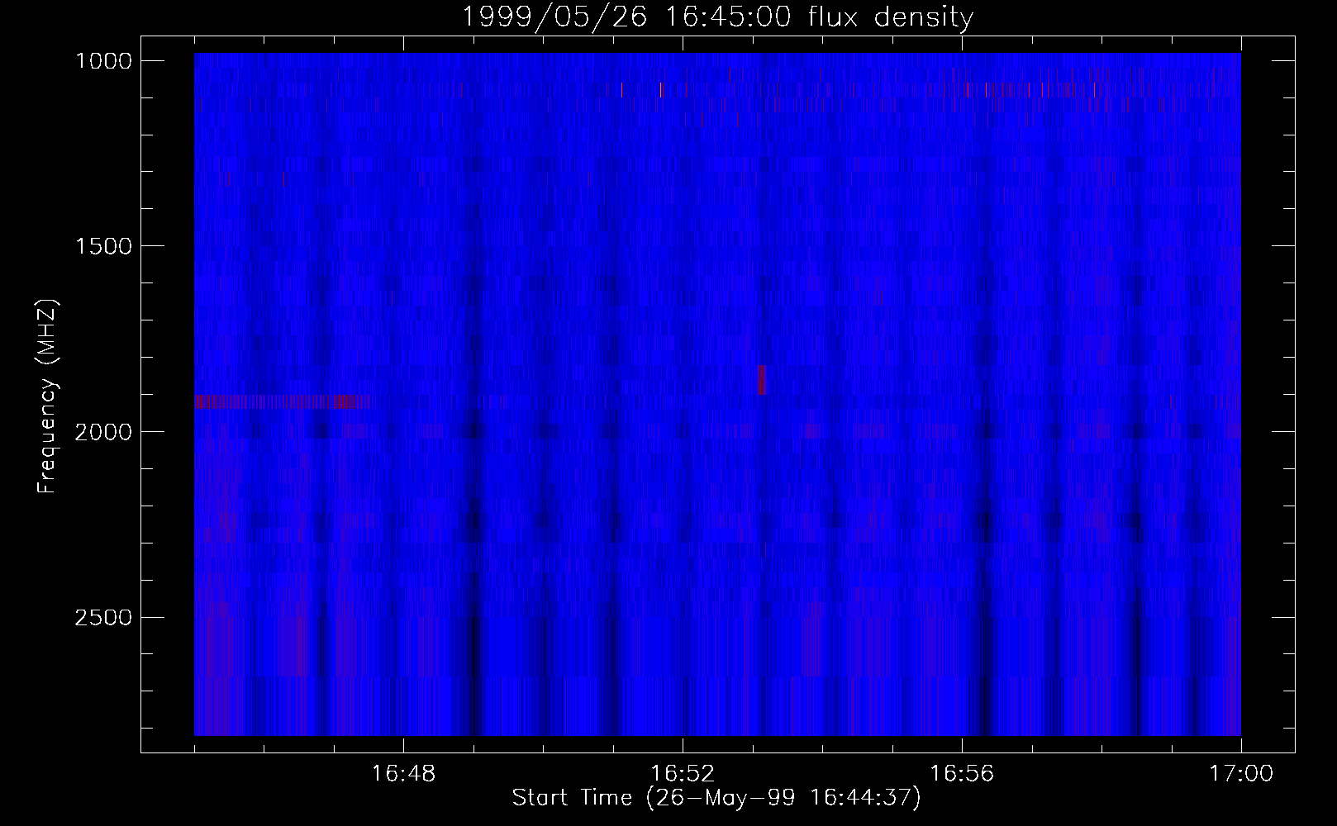Screen dimensions: 1337x826
Task: Click the small red burst near 16:53
Action: tap(762, 380)
